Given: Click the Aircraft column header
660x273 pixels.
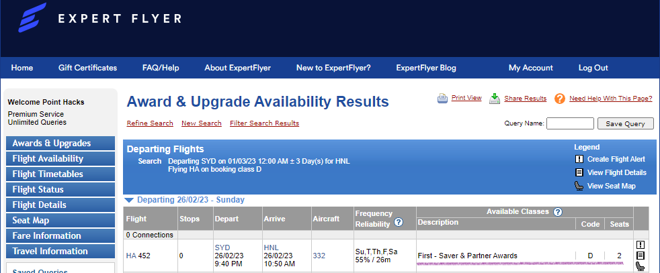Looking at the screenshot, I should 326,219.
